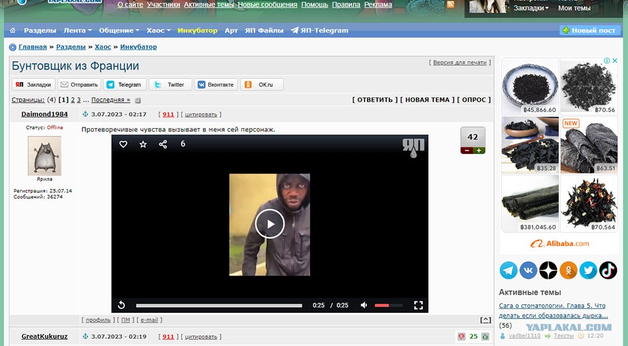This screenshot has width=628, height=346.
Task: Click the e-mail link under the first post
Action: (149, 320)
